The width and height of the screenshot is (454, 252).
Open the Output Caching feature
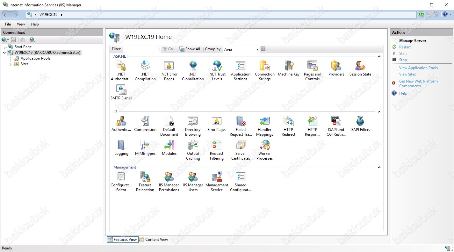193,150
